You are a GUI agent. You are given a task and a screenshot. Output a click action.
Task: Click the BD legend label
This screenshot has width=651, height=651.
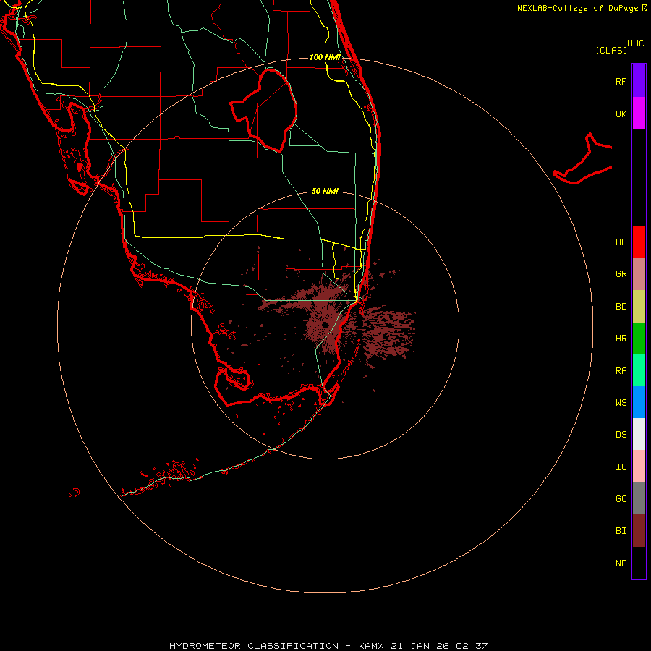pos(621,307)
